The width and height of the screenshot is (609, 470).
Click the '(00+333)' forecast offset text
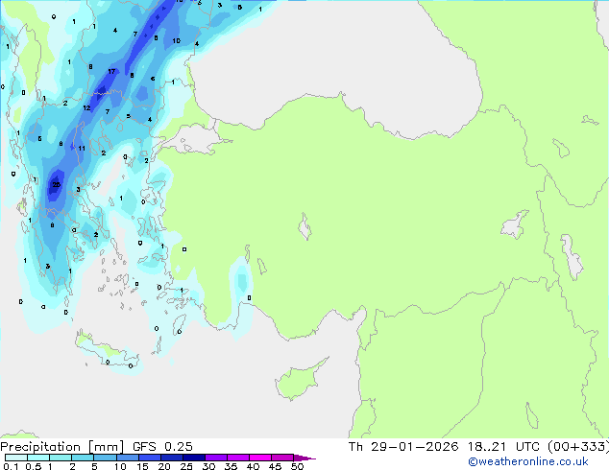578,447
